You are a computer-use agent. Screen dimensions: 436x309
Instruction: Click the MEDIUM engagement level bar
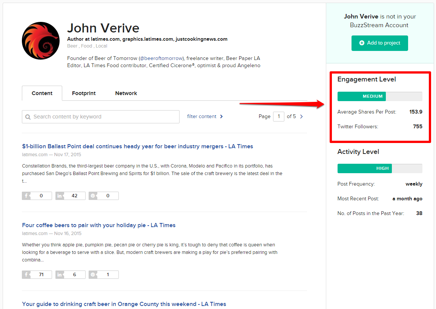pos(361,96)
